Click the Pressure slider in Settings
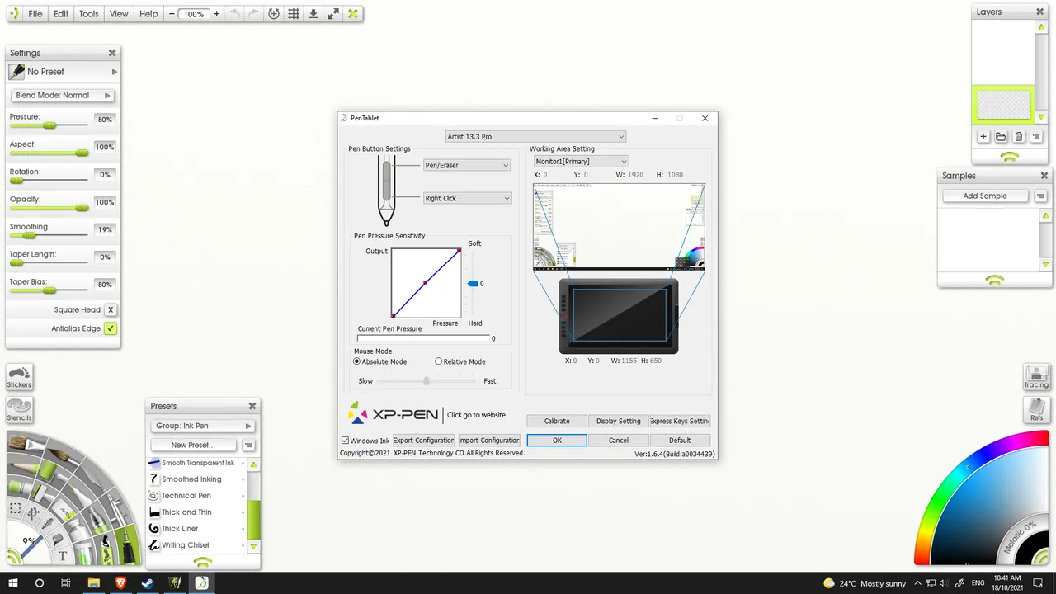Screen dimensions: 1056x594 pyautogui.click(x=49, y=125)
